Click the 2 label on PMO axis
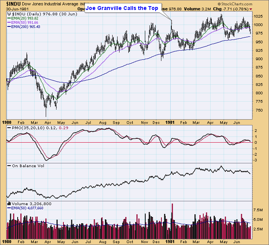The height and width of the screenshot is (245, 269). pyautogui.click(x=256, y=131)
